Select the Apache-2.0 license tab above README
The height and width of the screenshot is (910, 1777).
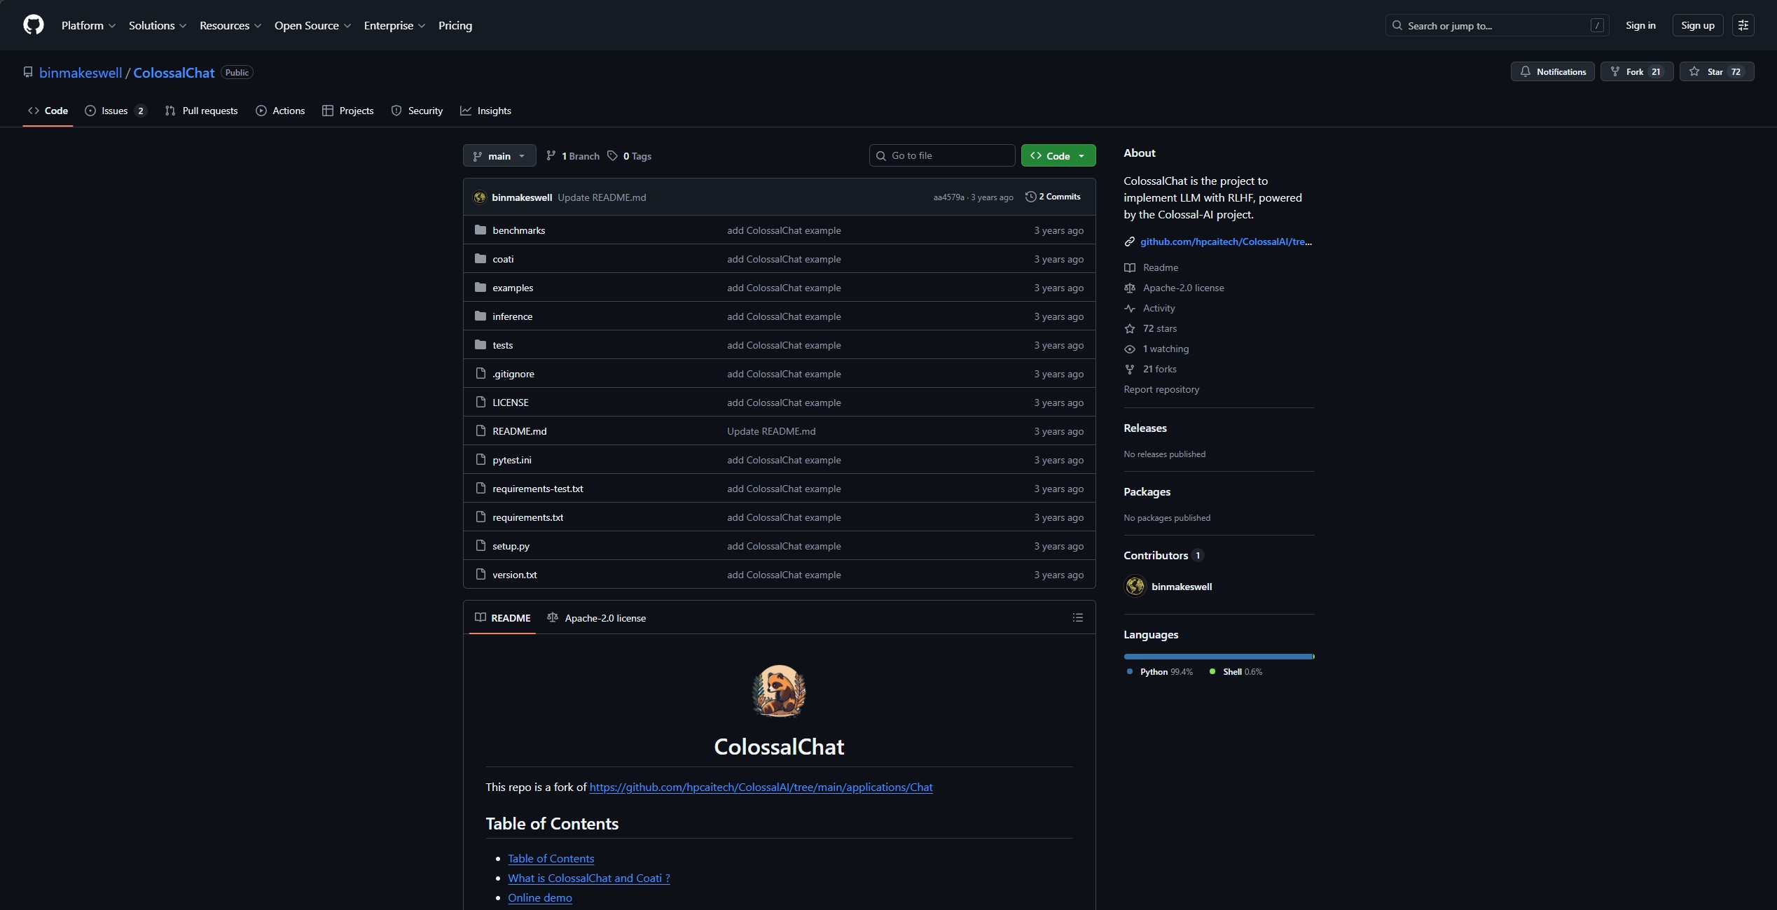[596, 617]
